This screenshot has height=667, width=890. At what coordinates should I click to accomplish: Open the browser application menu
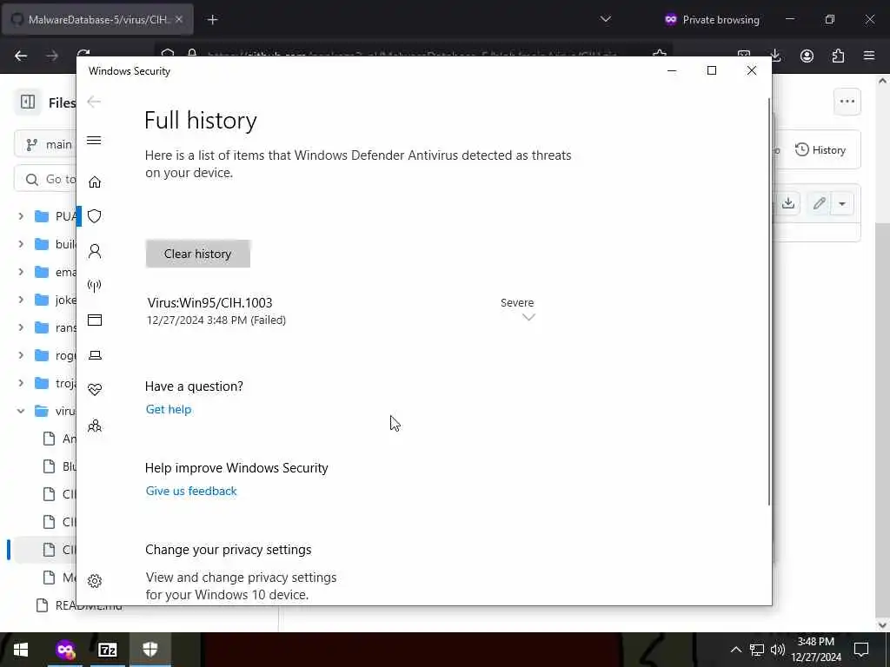tap(869, 56)
